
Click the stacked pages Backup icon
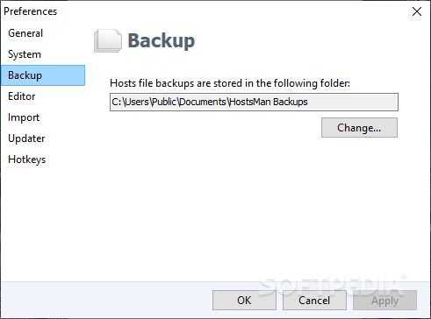[108, 40]
